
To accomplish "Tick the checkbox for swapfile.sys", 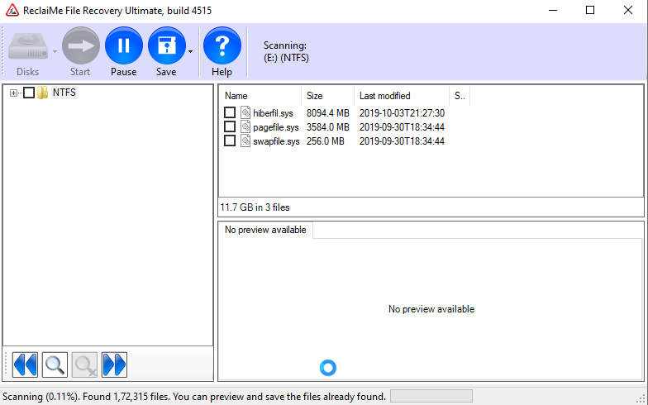I will pos(230,141).
